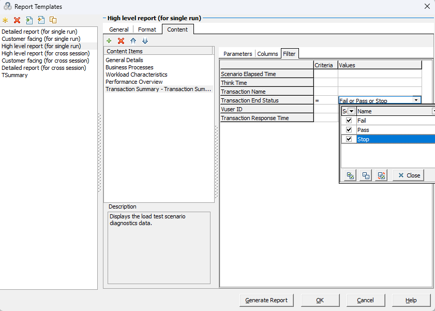
Task: Add content item with green plus
Action: tap(109, 41)
